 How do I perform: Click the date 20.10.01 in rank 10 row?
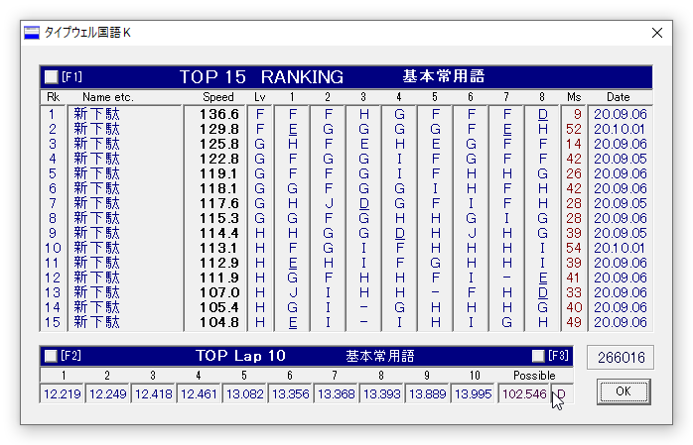pyautogui.click(x=620, y=248)
